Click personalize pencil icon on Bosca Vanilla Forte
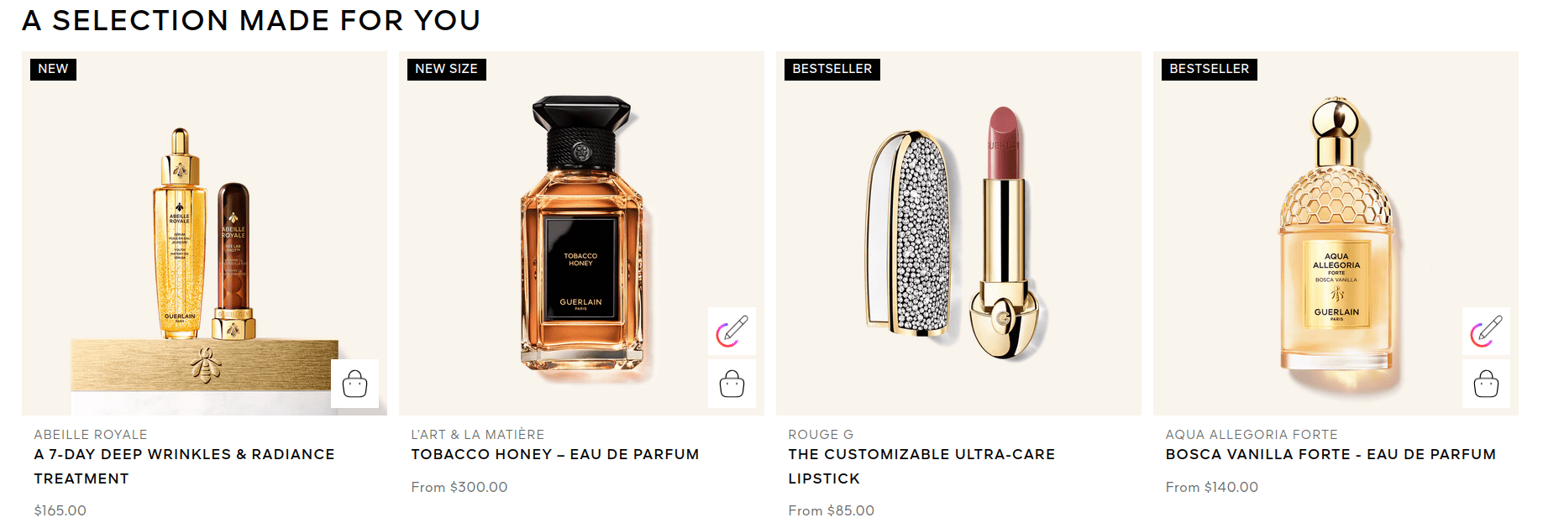Image resolution: width=1543 pixels, height=528 pixels. click(1486, 331)
